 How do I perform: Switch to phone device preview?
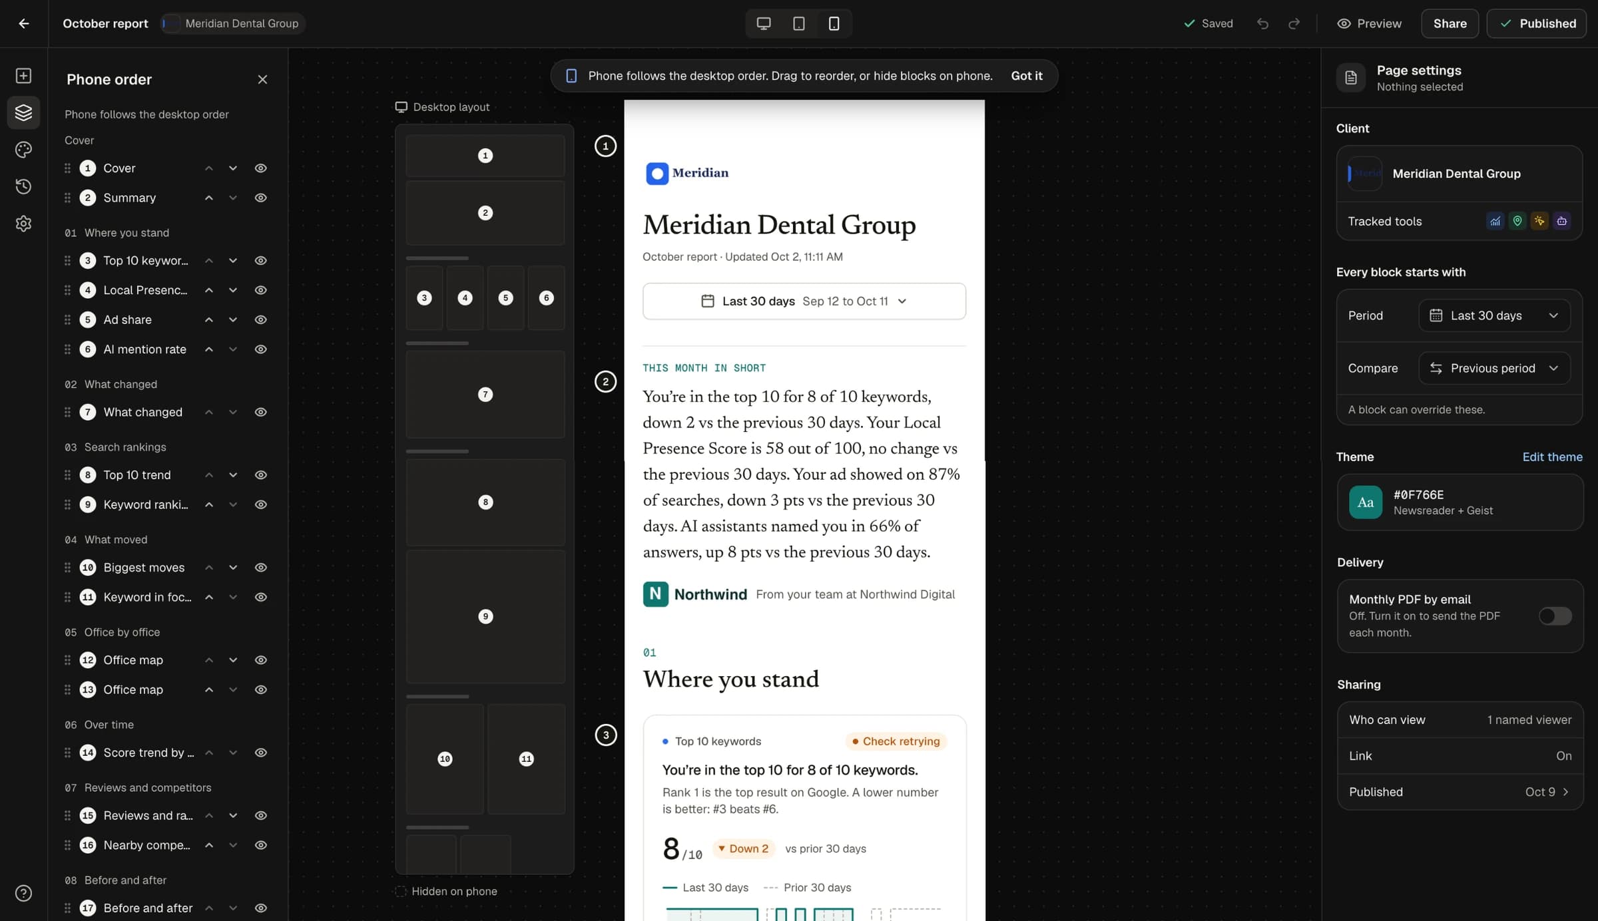tap(834, 23)
